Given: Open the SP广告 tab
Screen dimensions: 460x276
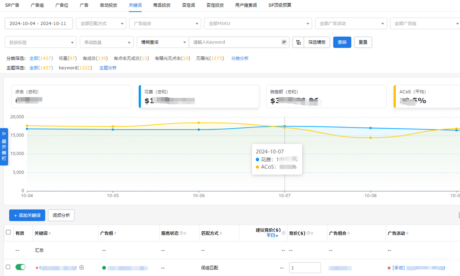Looking at the screenshot, I should point(12,5).
